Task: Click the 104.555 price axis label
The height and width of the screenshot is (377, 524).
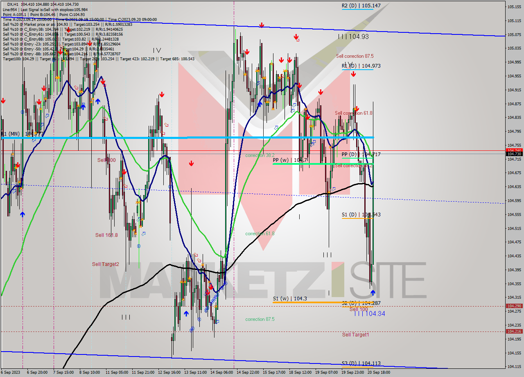Action: [x=514, y=214]
